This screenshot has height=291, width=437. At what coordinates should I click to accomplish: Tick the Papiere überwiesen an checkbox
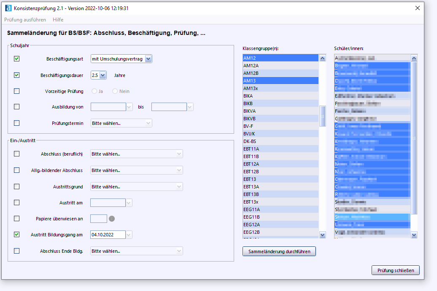[17, 218]
